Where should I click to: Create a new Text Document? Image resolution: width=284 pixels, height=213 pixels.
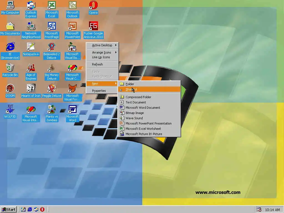149,102
